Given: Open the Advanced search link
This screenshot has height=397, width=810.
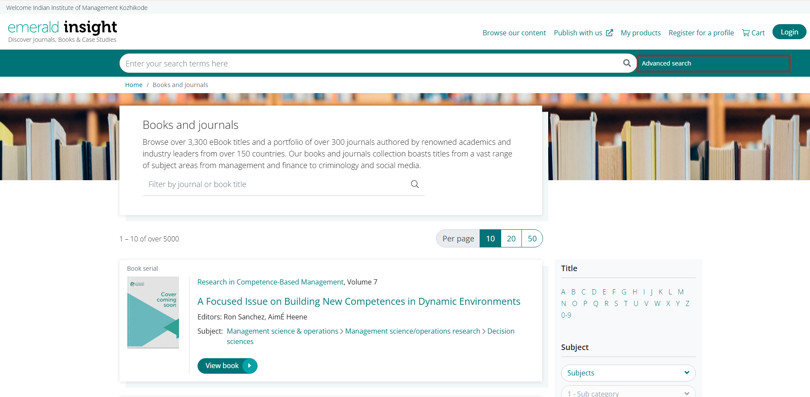Looking at the screenshot, I should click(x=666, y=63).
